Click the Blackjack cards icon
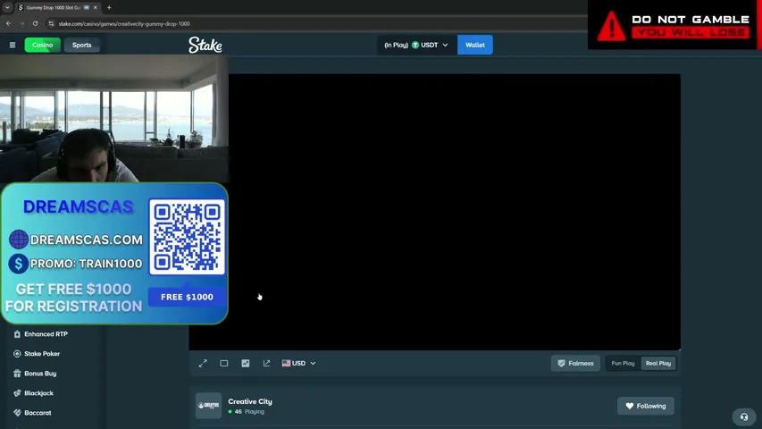Viewport: 762px width, 429px height. click(17, 393)
